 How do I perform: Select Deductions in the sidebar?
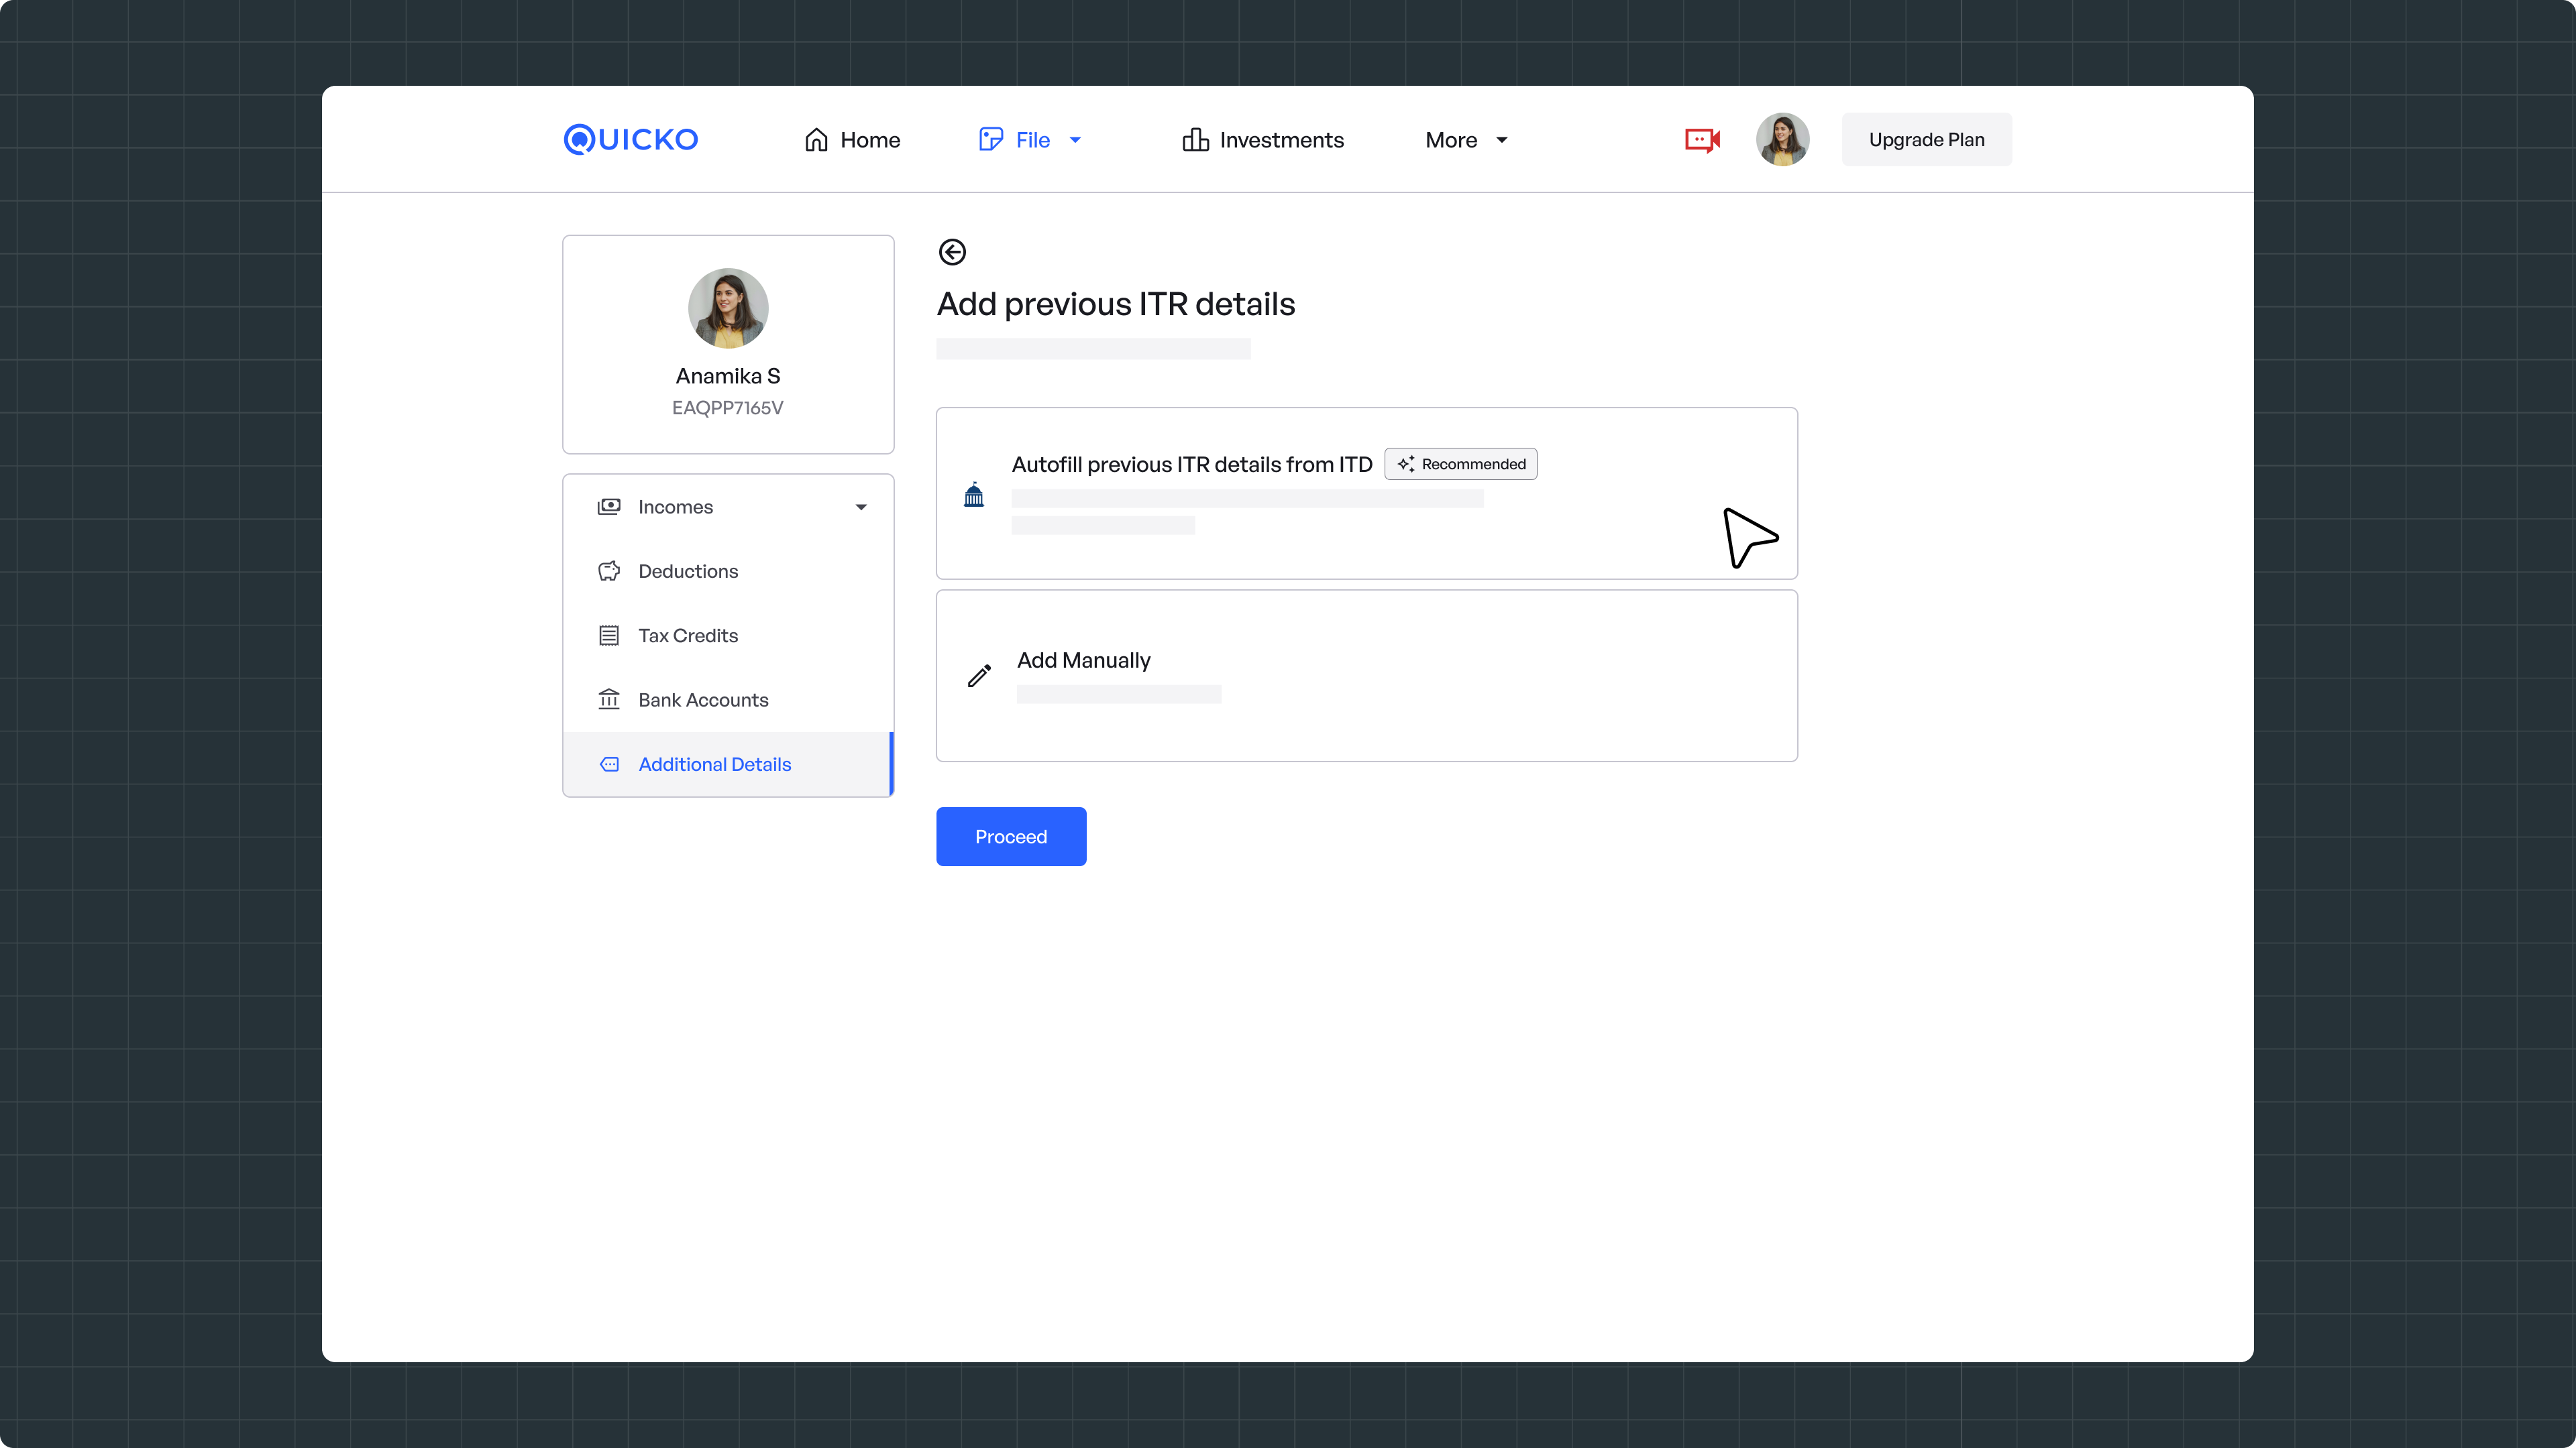tap(728, 570)
